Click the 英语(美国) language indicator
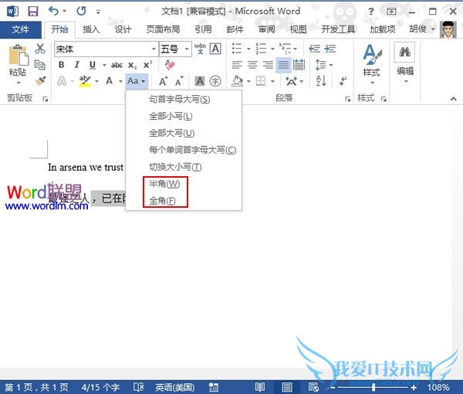 [x=175, y=386]
